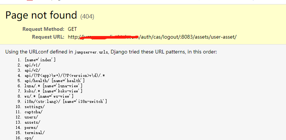Select the ws/.* [name='ws-view'] pattern
The height and width of the screenshot is (140, 286).
[49, 96]
